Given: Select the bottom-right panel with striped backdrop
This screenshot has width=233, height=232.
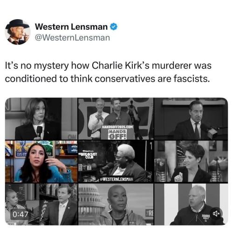Looking at the screenshot, I should pos(191,204).
